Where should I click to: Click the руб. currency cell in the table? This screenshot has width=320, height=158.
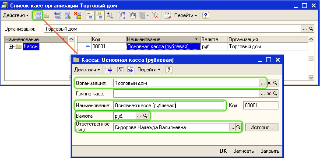[215, 46]
